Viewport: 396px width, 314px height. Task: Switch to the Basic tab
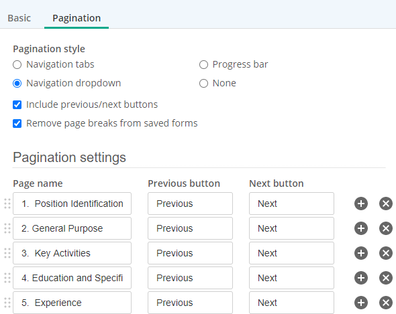pyautogui.click(x=19, y=18)
